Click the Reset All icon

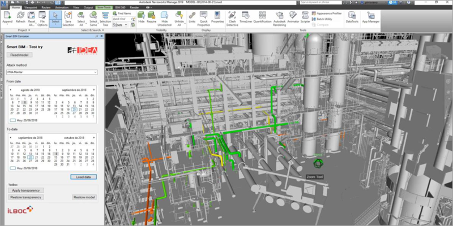pos(31,16)
